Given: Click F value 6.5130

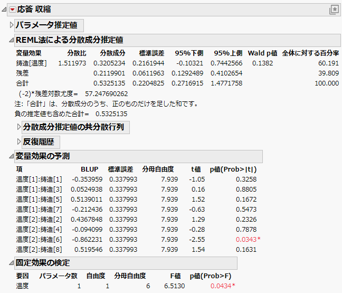Looking at the screenshot, I should point(175,286).
